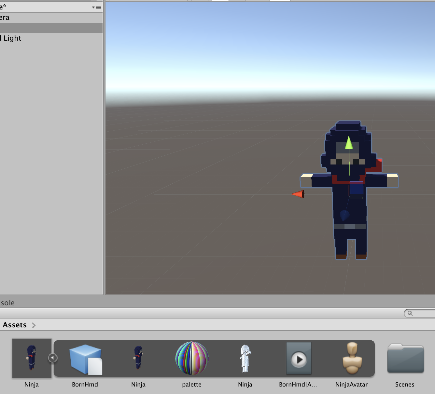435x394 pixels.
Task: Grab the green Y-axis move arrow
Action: click(x=349, y=143)
